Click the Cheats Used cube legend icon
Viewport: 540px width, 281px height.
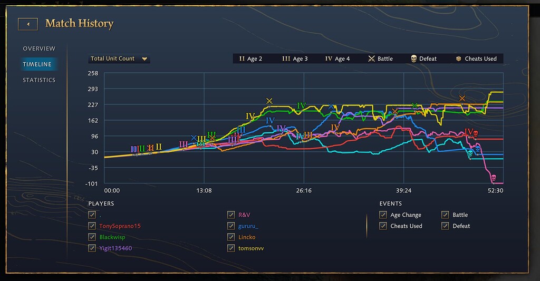point(459,59)
